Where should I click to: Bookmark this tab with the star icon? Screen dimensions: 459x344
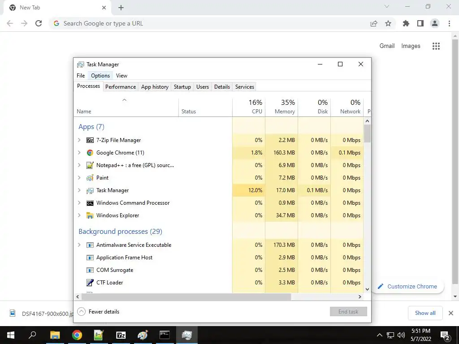click(388, 23)
